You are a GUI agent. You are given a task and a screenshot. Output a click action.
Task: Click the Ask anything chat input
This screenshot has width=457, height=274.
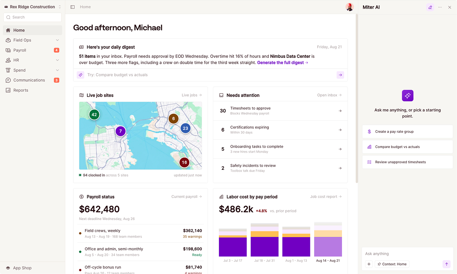pos(407,254)
